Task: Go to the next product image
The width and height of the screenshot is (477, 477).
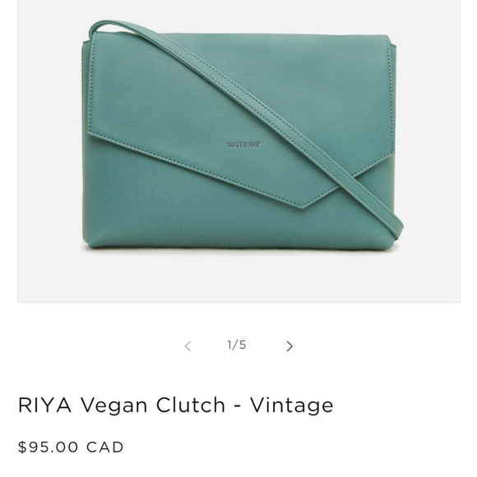Action: click(x=289, y=346)
